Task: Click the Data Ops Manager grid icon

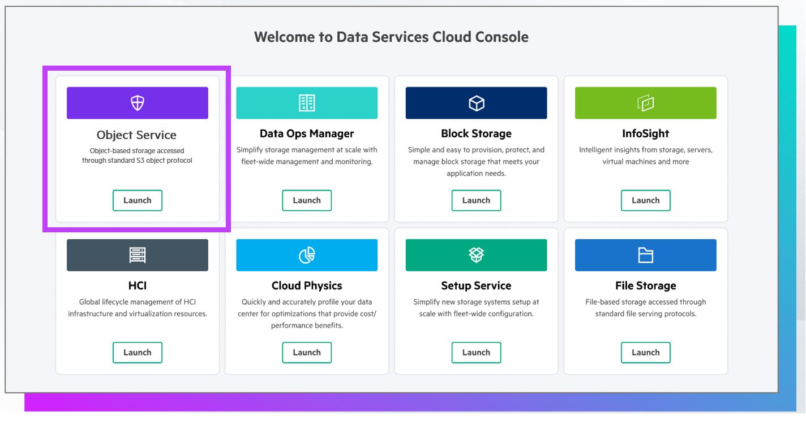Action: coord(307,103)
